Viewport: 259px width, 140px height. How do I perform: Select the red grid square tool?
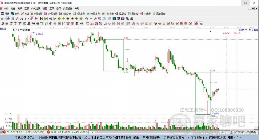tap(114, 24)
